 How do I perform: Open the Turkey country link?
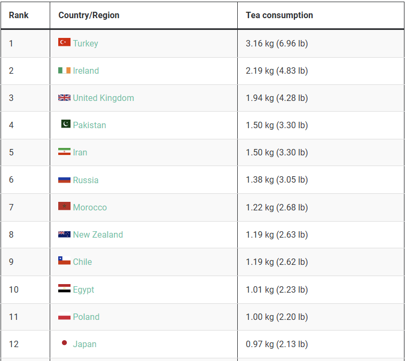pyautogui.click(x=85, y=43)
